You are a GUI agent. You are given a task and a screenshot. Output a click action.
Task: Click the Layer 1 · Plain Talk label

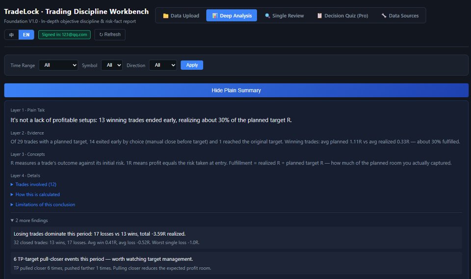[x=27, y=110]
